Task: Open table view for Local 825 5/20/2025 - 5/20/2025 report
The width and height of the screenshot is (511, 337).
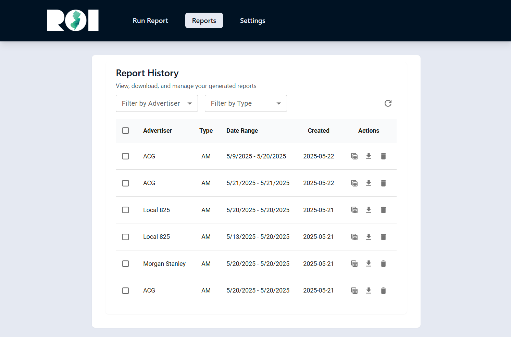Action: (x=354, y=210)
